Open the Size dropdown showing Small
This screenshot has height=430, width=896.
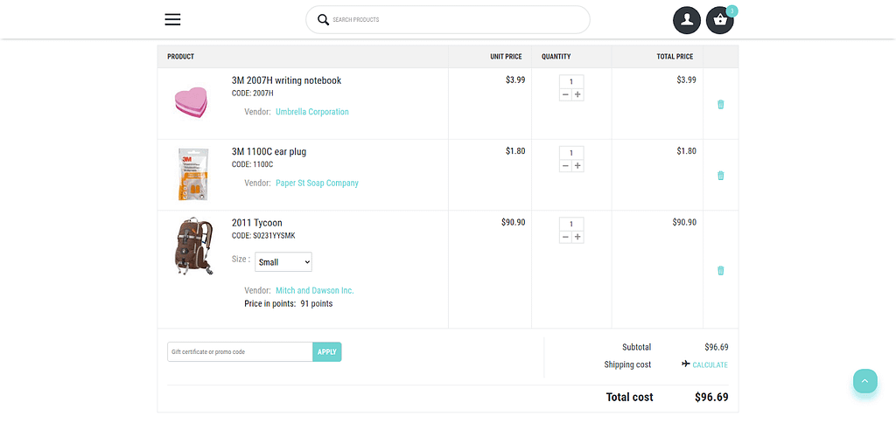[x=283, y=262]
